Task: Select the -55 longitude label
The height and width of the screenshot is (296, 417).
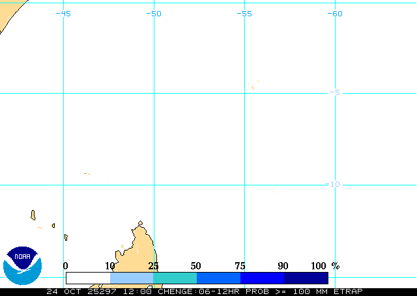Action: tap(244, 13)
